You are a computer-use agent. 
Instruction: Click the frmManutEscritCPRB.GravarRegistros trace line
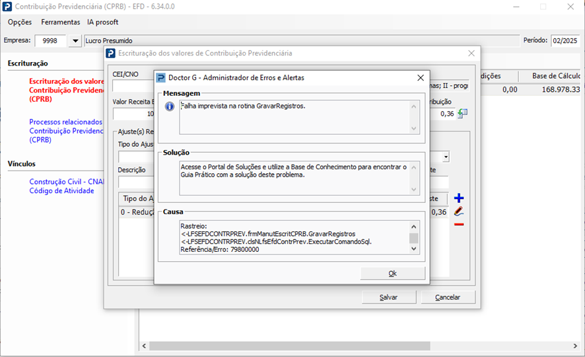pyautogui.click(x=268, y=234)
